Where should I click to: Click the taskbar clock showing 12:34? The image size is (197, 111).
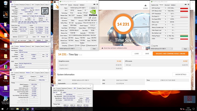[x=188, y=109]
